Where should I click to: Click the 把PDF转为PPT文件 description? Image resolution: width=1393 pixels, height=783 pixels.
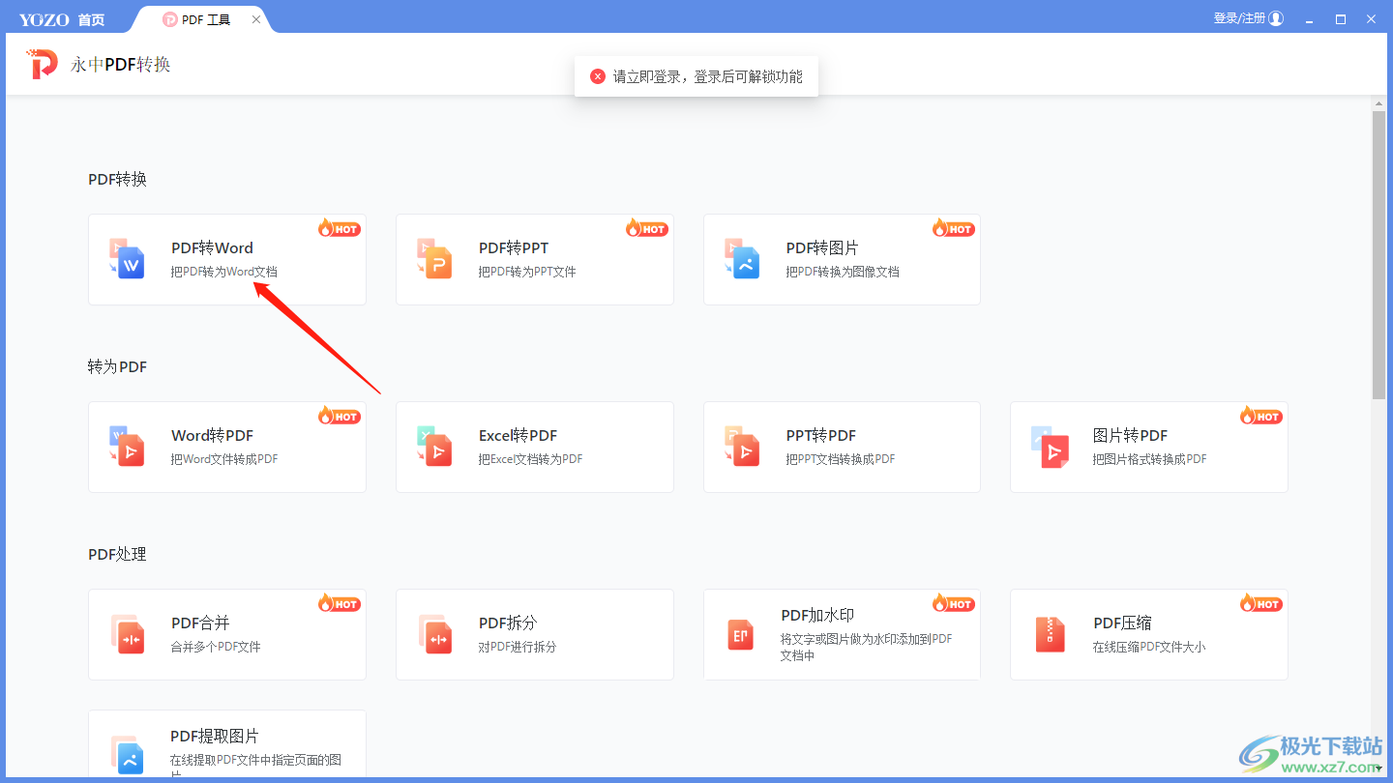tap(527, 272)
